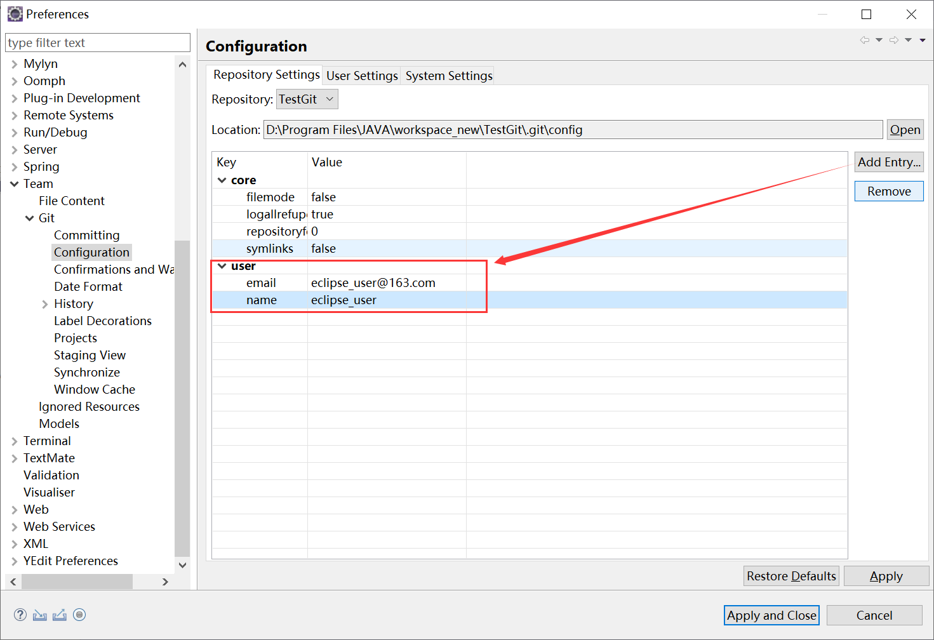
Task: Select the email row in user section
Action: 530,283
